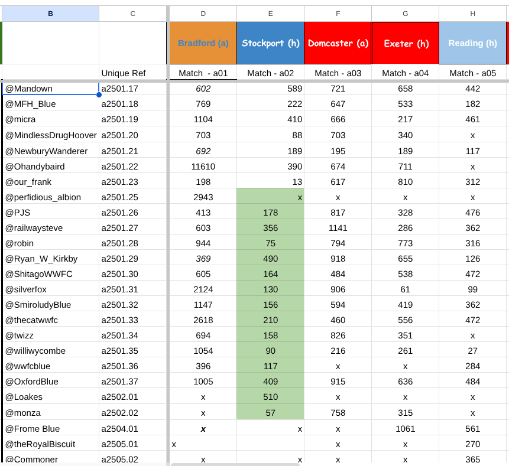Screen dimensions: 509x466
Task: Click the orange Bradford (a) header cell
Action: click(x=203, y=43)
